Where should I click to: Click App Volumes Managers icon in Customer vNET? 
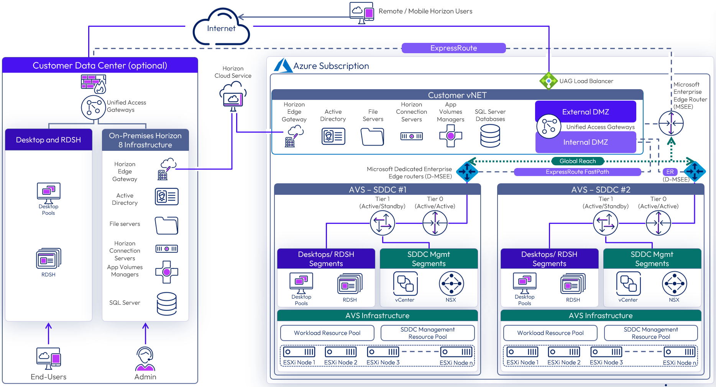click(450, 136)
